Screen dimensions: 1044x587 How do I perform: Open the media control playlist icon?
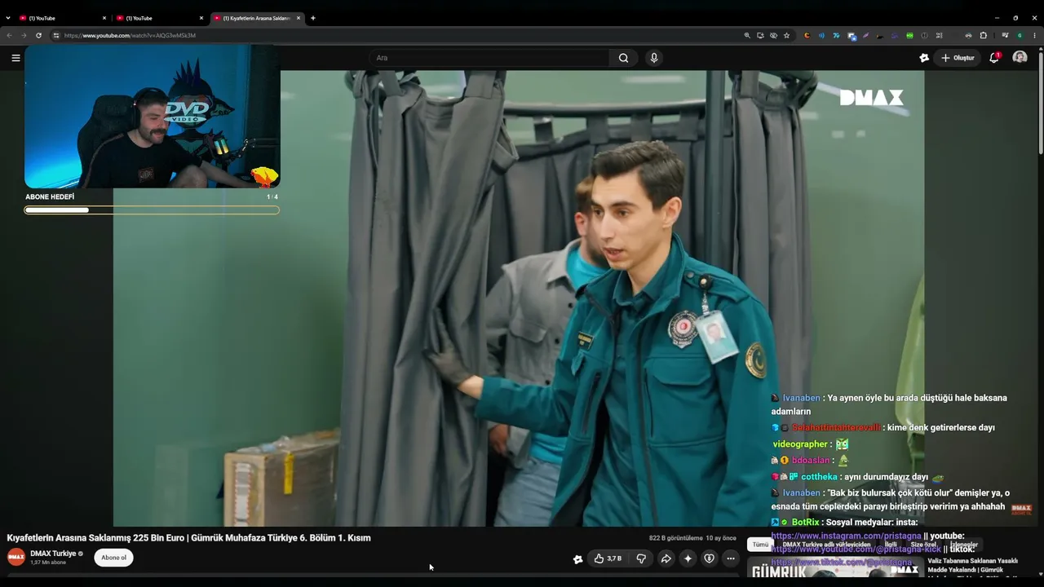pos(1005,36)
